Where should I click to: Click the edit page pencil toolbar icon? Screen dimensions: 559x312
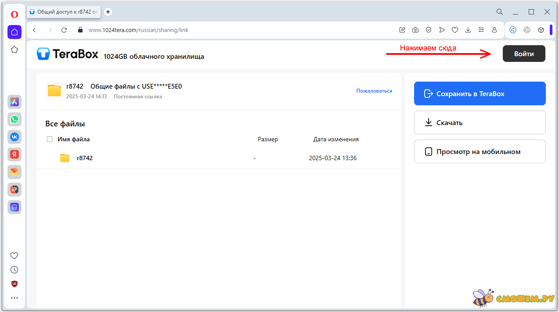(x=402, y=30)
